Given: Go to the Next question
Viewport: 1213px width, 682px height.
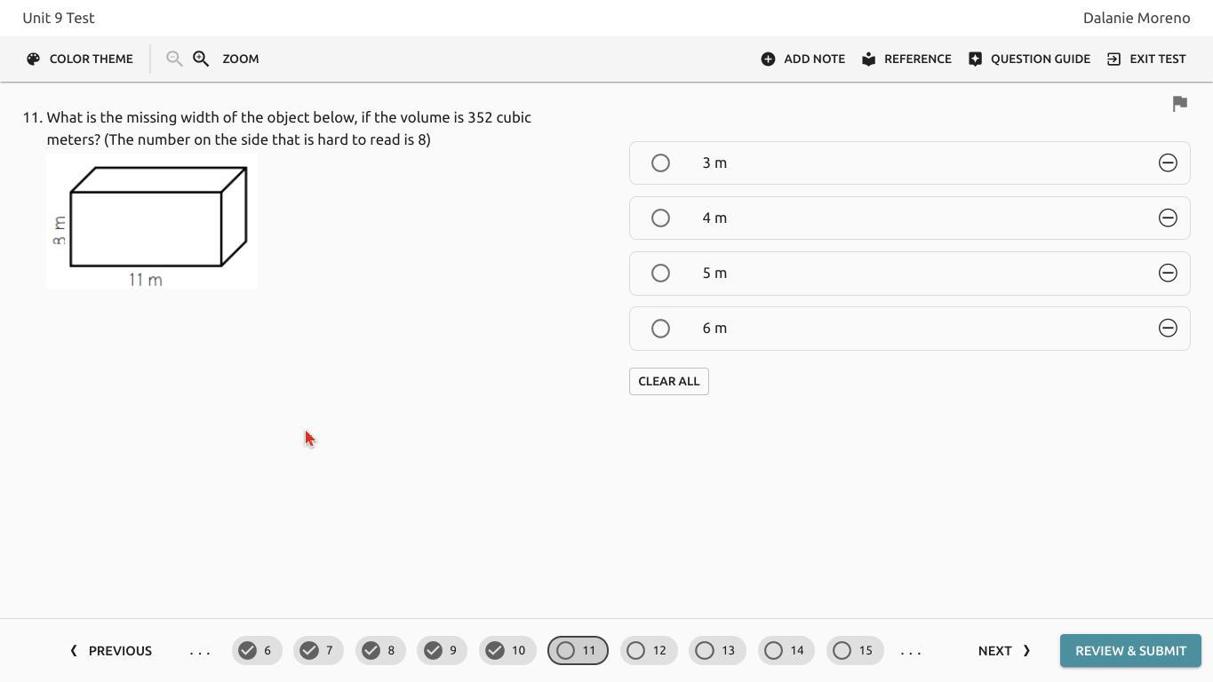Looking at the screenshot, I should click(1004, 651).
